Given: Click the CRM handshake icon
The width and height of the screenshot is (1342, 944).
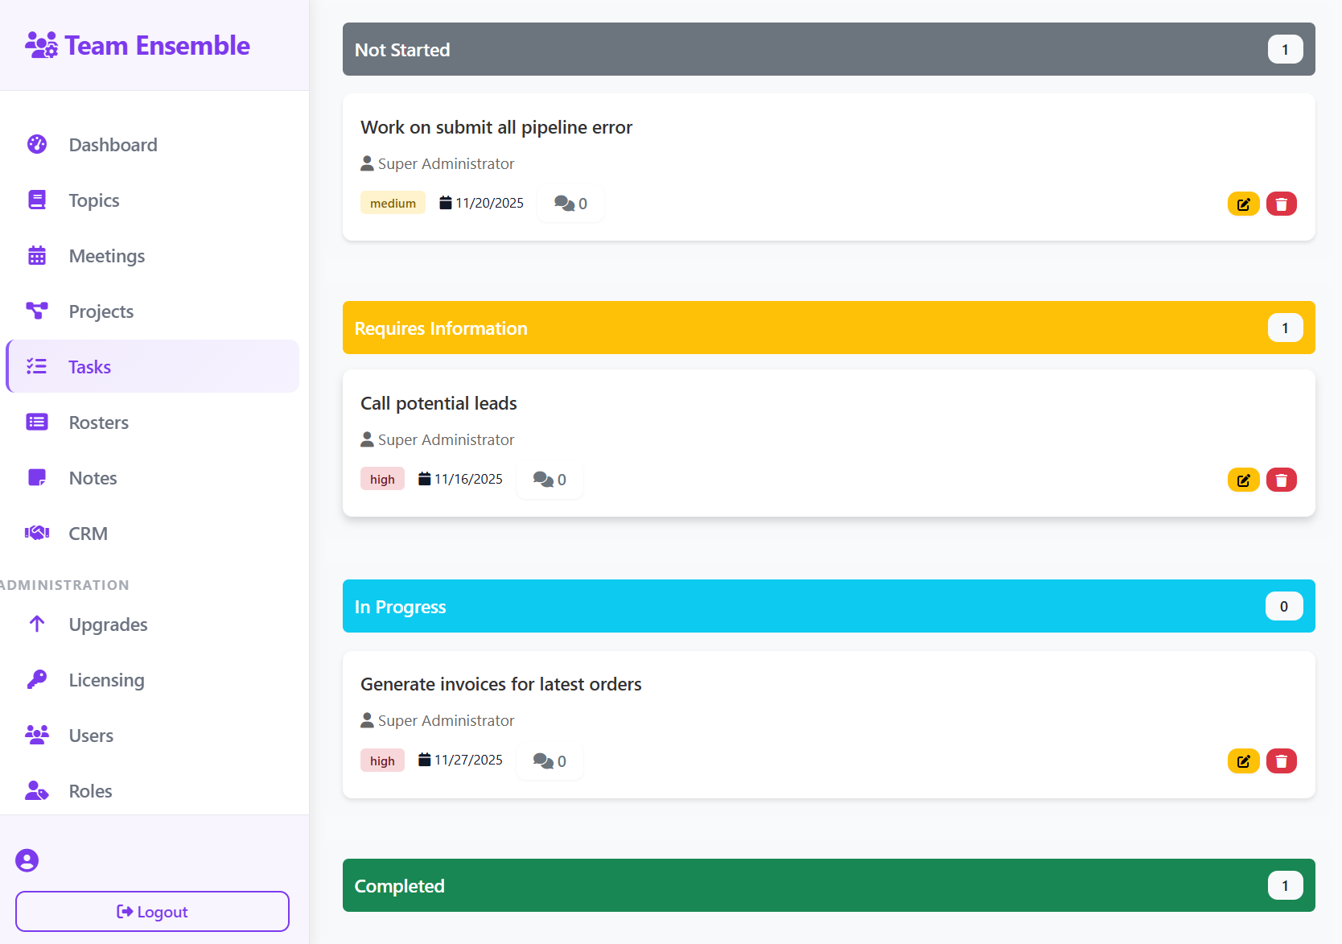Looking at the screenshot, I should [x=37, y=534].
